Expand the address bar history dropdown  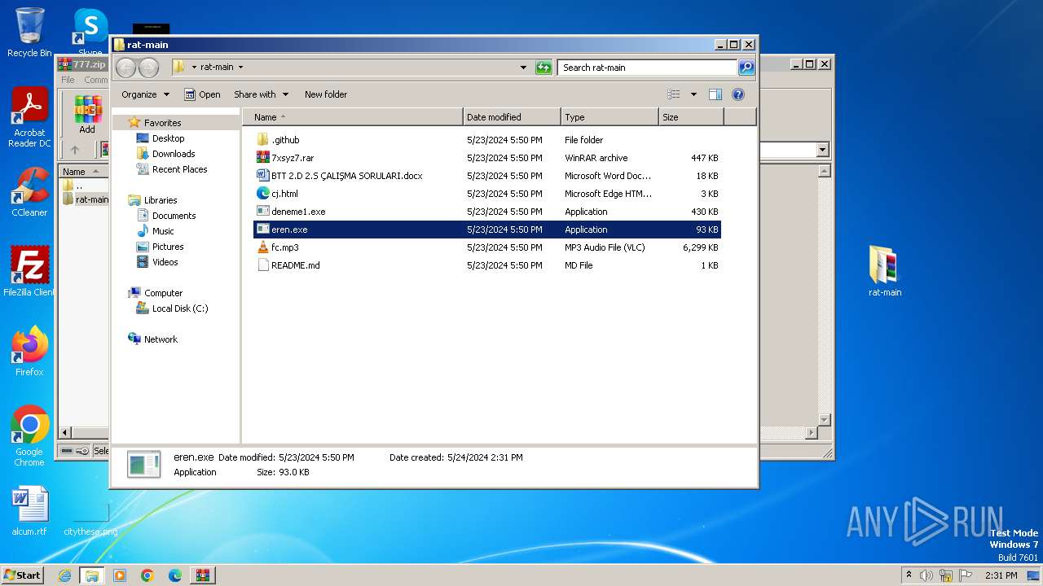point(523,68)
